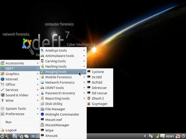Launch Dhash 2
Viewport: 186px width, 139px height.
pyautogui.click(x=100, y=98)
